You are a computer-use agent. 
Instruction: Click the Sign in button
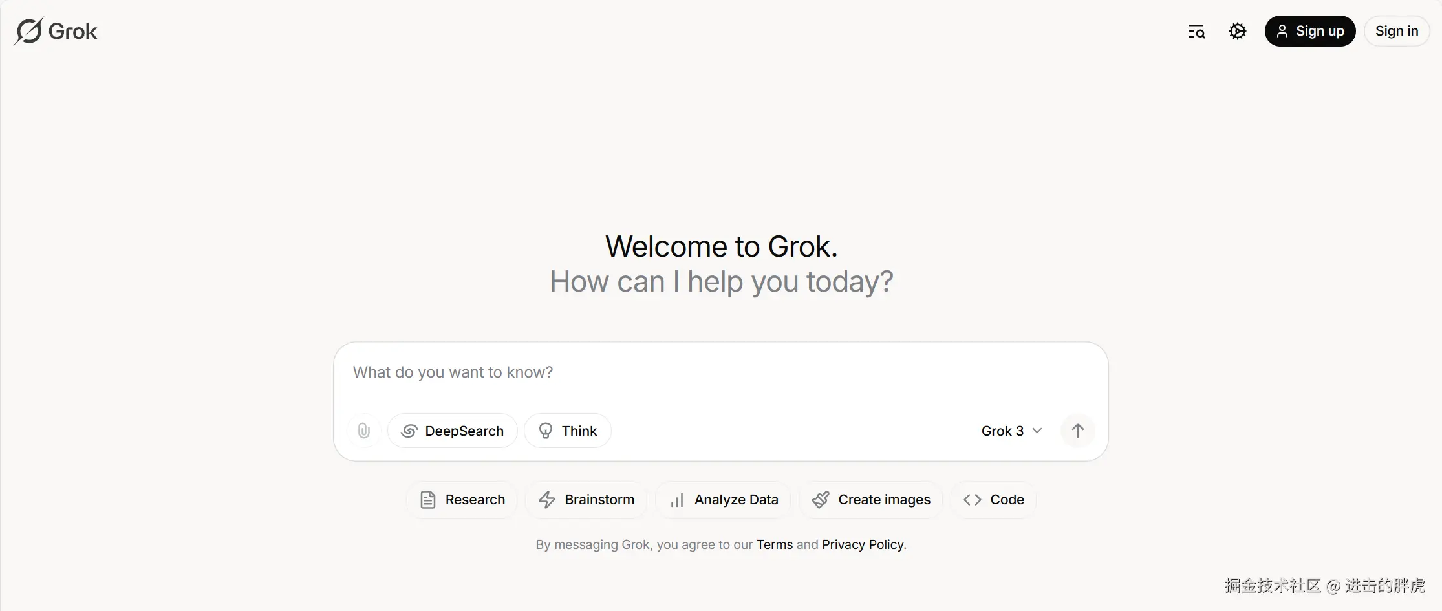click(x=1397, y=31)
